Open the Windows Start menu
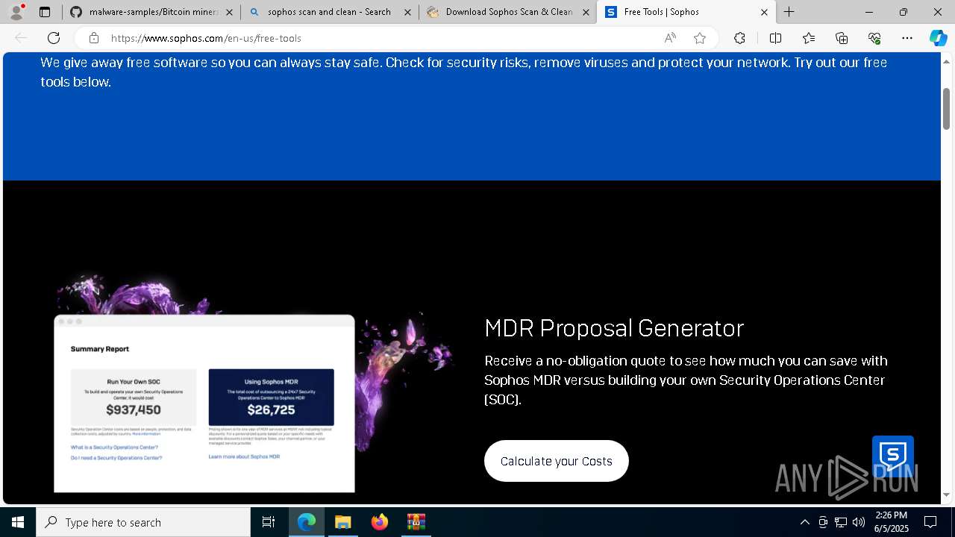 [x=18, y=522]
